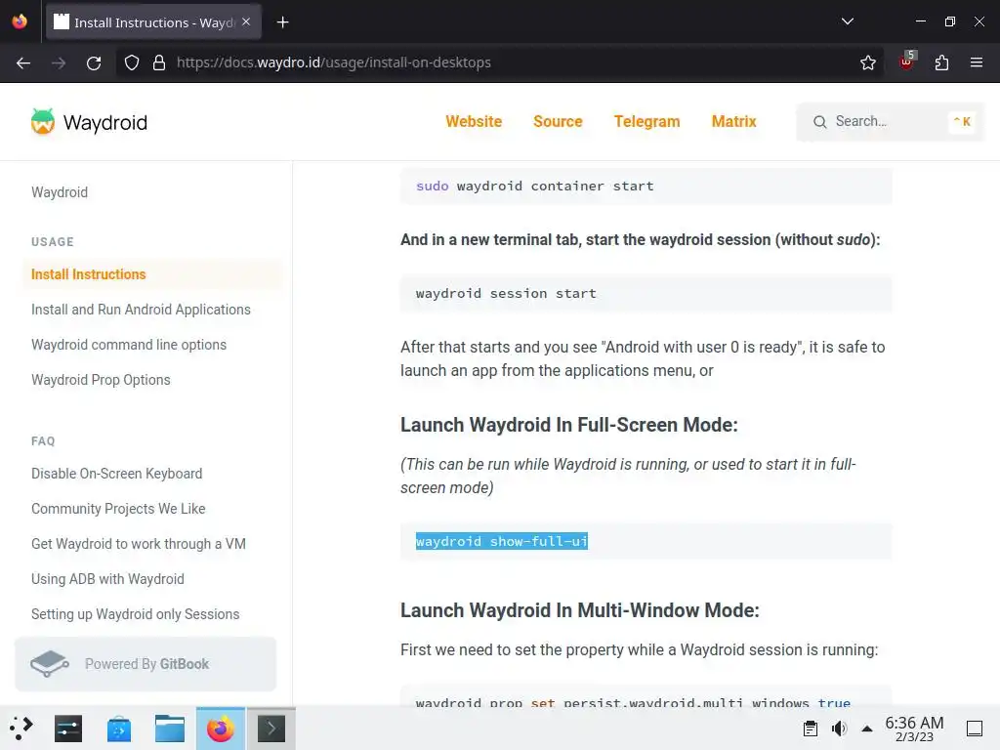Open the KDE application launcher
The image size is (1000, 750).
(x=21, y=729)
